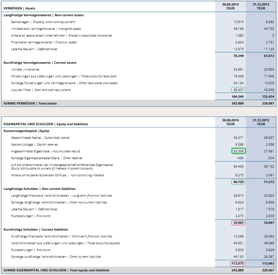Select value 10.874 for Sachanlagen
Image resolution: width=278 pixels, height=275 pixels.
click(x=239, y=22)
